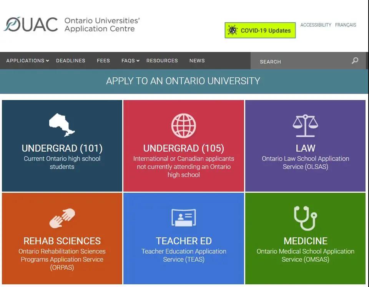Click 'Ontario Universities' Application Centre' title text
369x287 pixels.
[x=102, y=25]
